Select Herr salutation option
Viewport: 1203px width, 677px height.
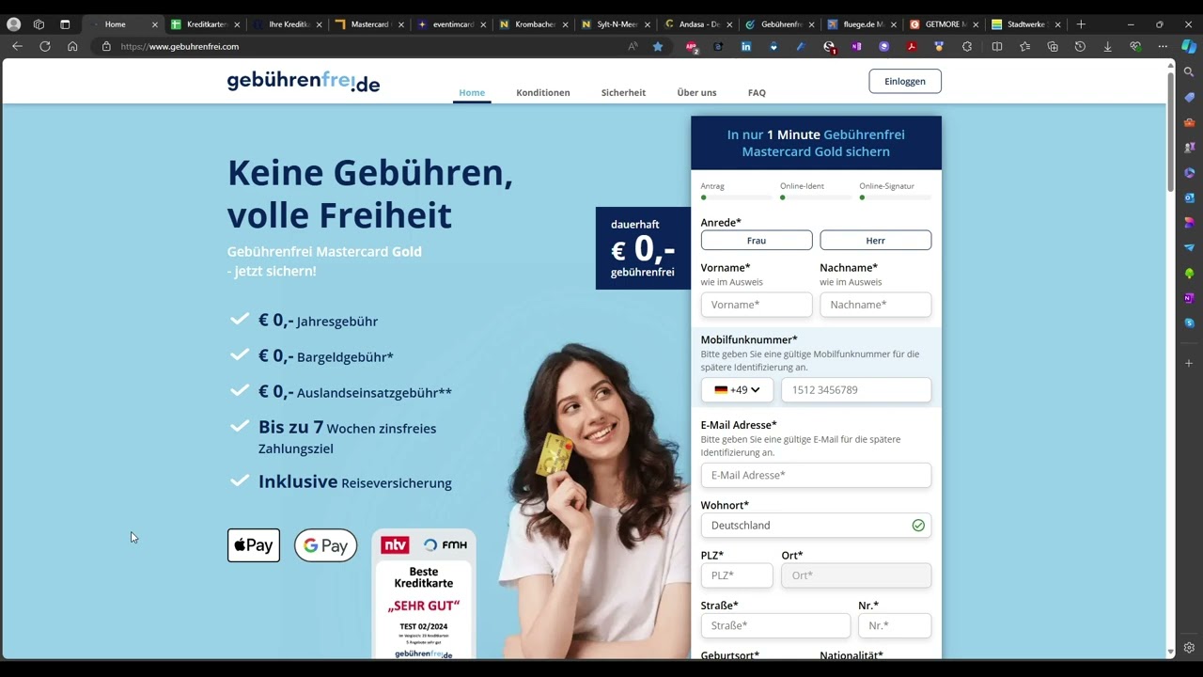(x=876, y=241)
